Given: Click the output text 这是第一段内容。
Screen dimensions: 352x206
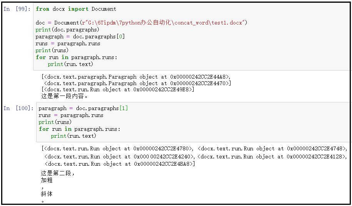Looking at the screenshot, I should 65,96.
